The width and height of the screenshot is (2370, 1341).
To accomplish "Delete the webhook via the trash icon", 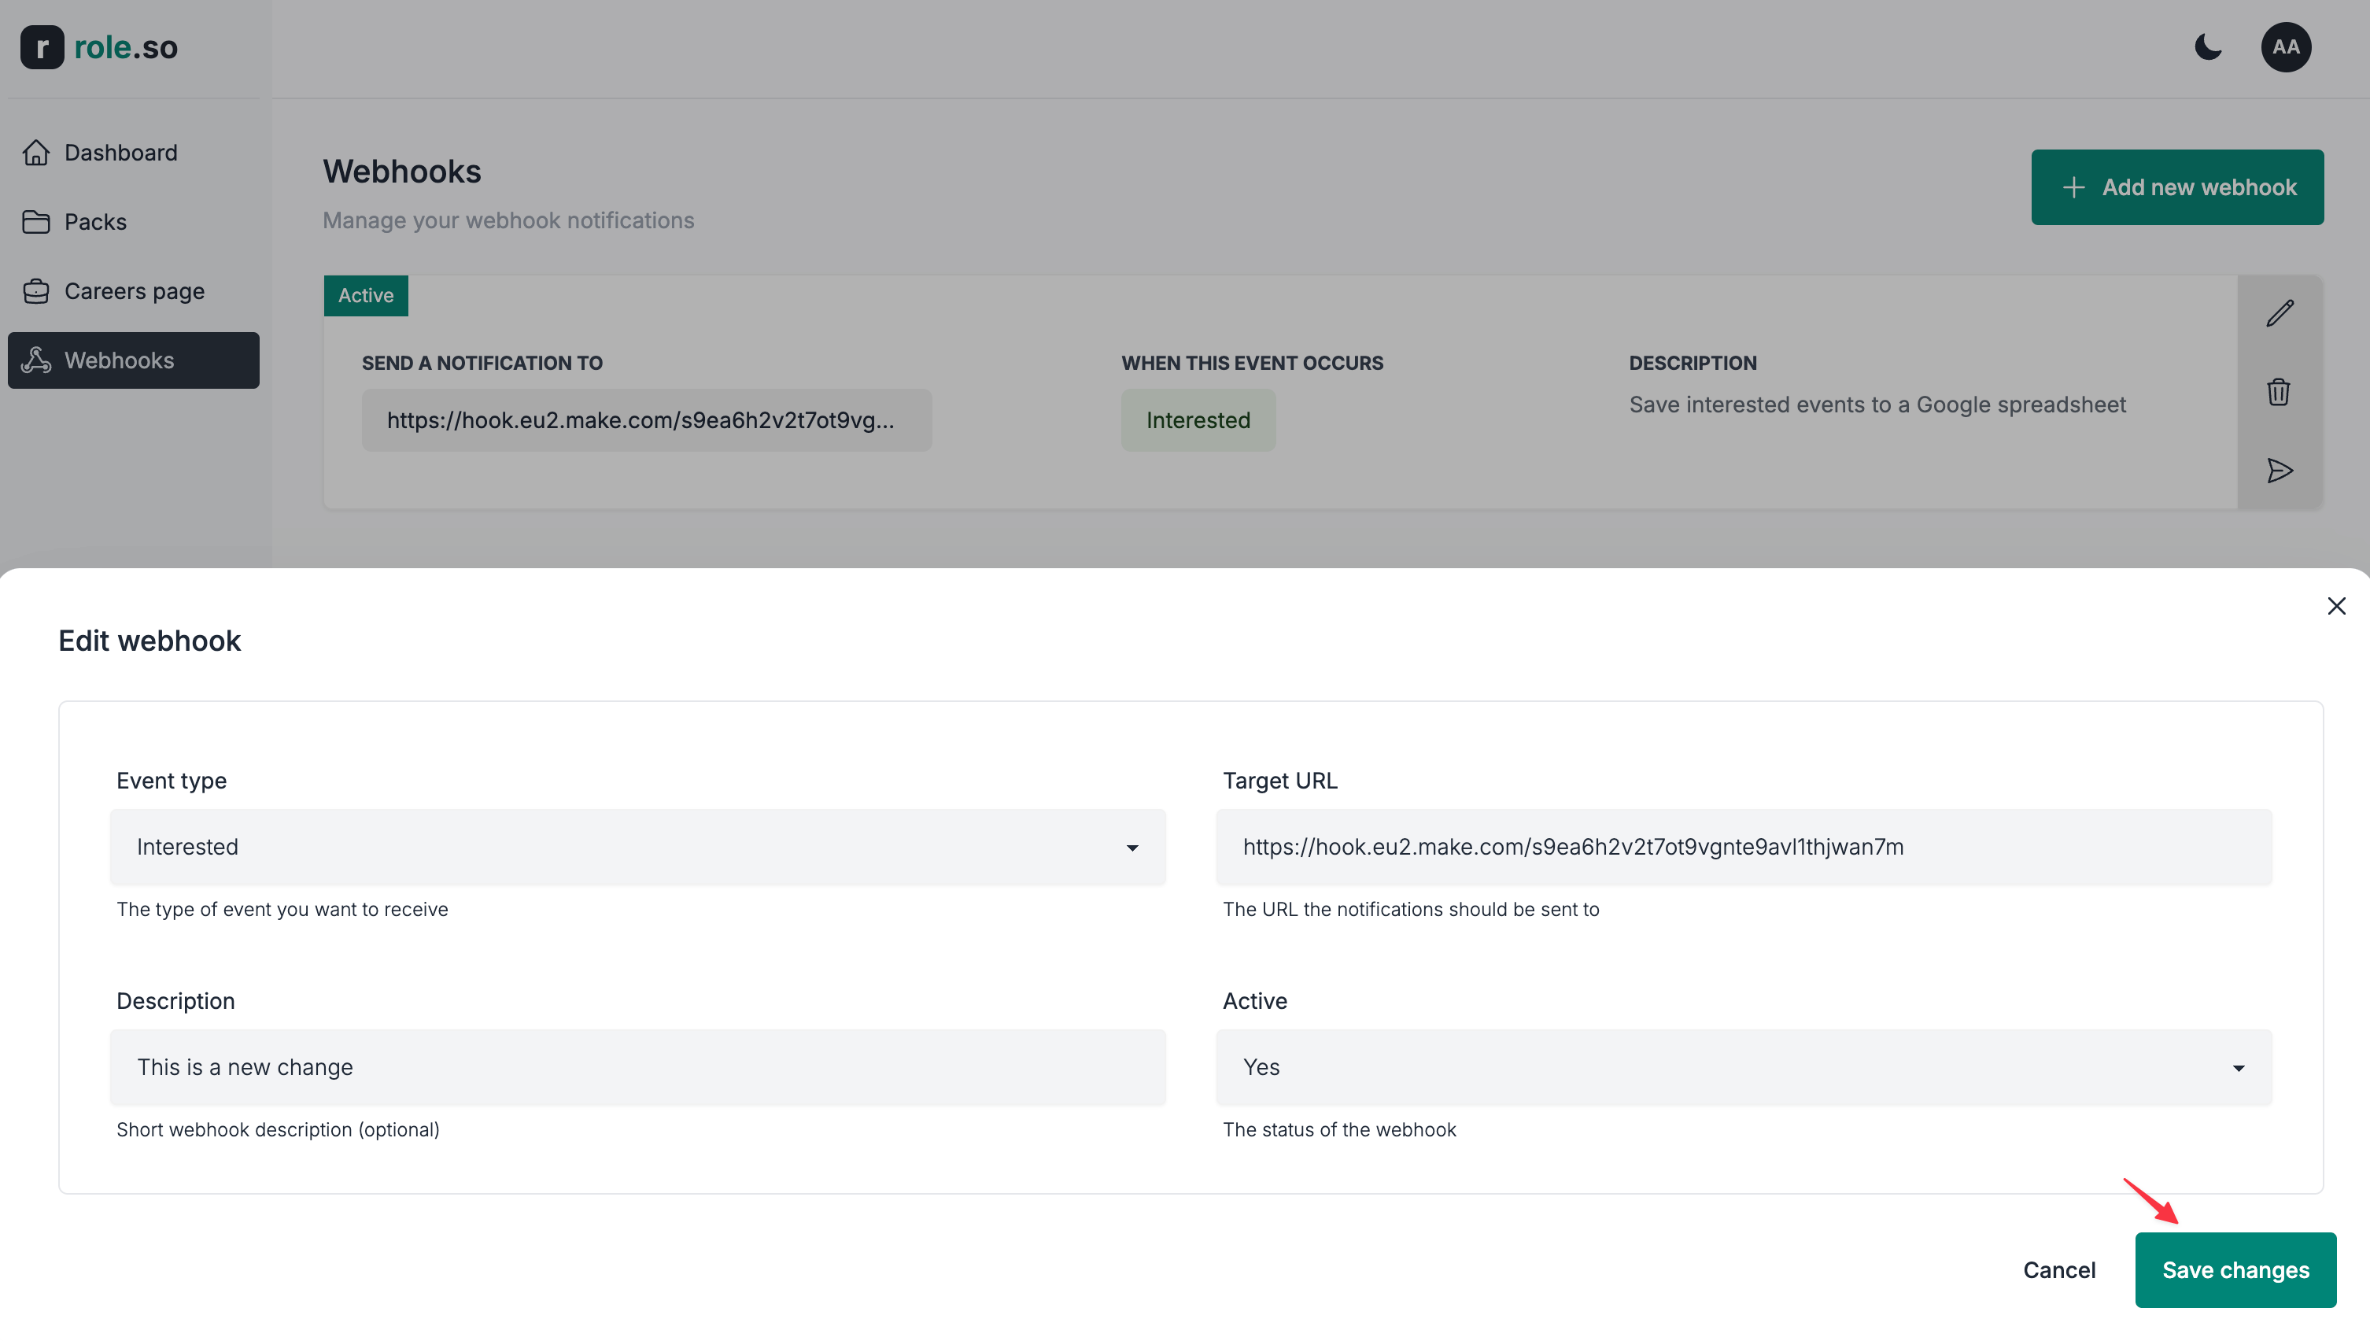I will pyautogui.click(x=2280, y=391).
